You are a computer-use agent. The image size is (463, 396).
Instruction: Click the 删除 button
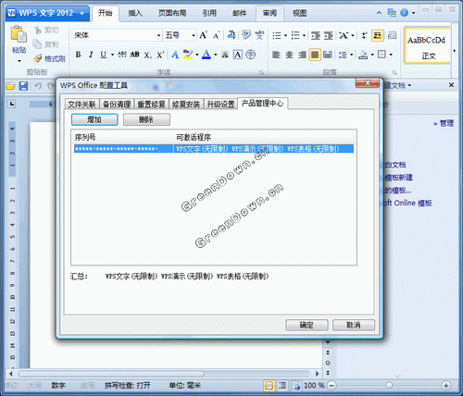[x=146, y=119]
